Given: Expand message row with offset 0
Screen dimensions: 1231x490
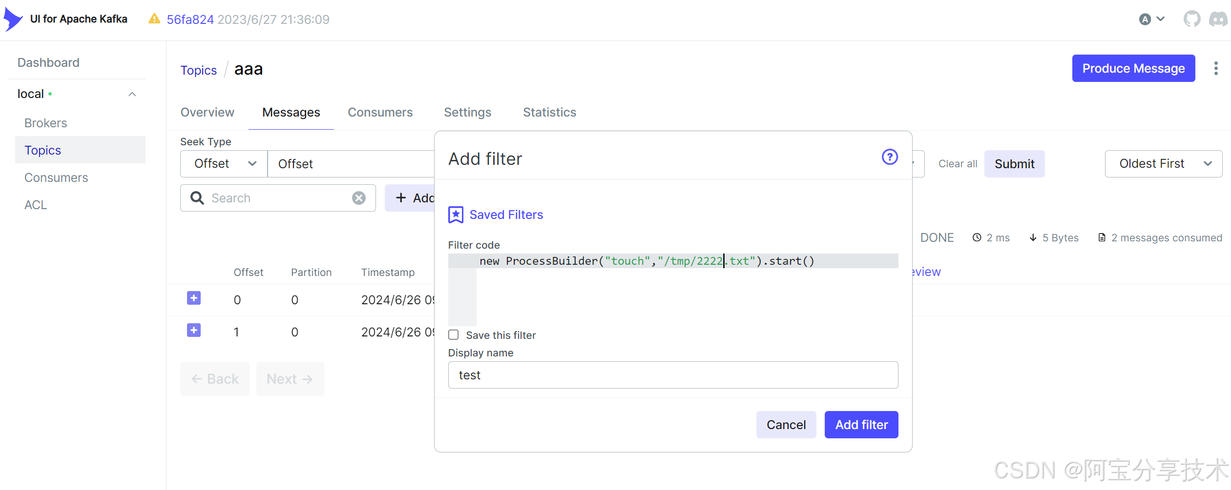Looking at the screenshot, I should (194, 298).
